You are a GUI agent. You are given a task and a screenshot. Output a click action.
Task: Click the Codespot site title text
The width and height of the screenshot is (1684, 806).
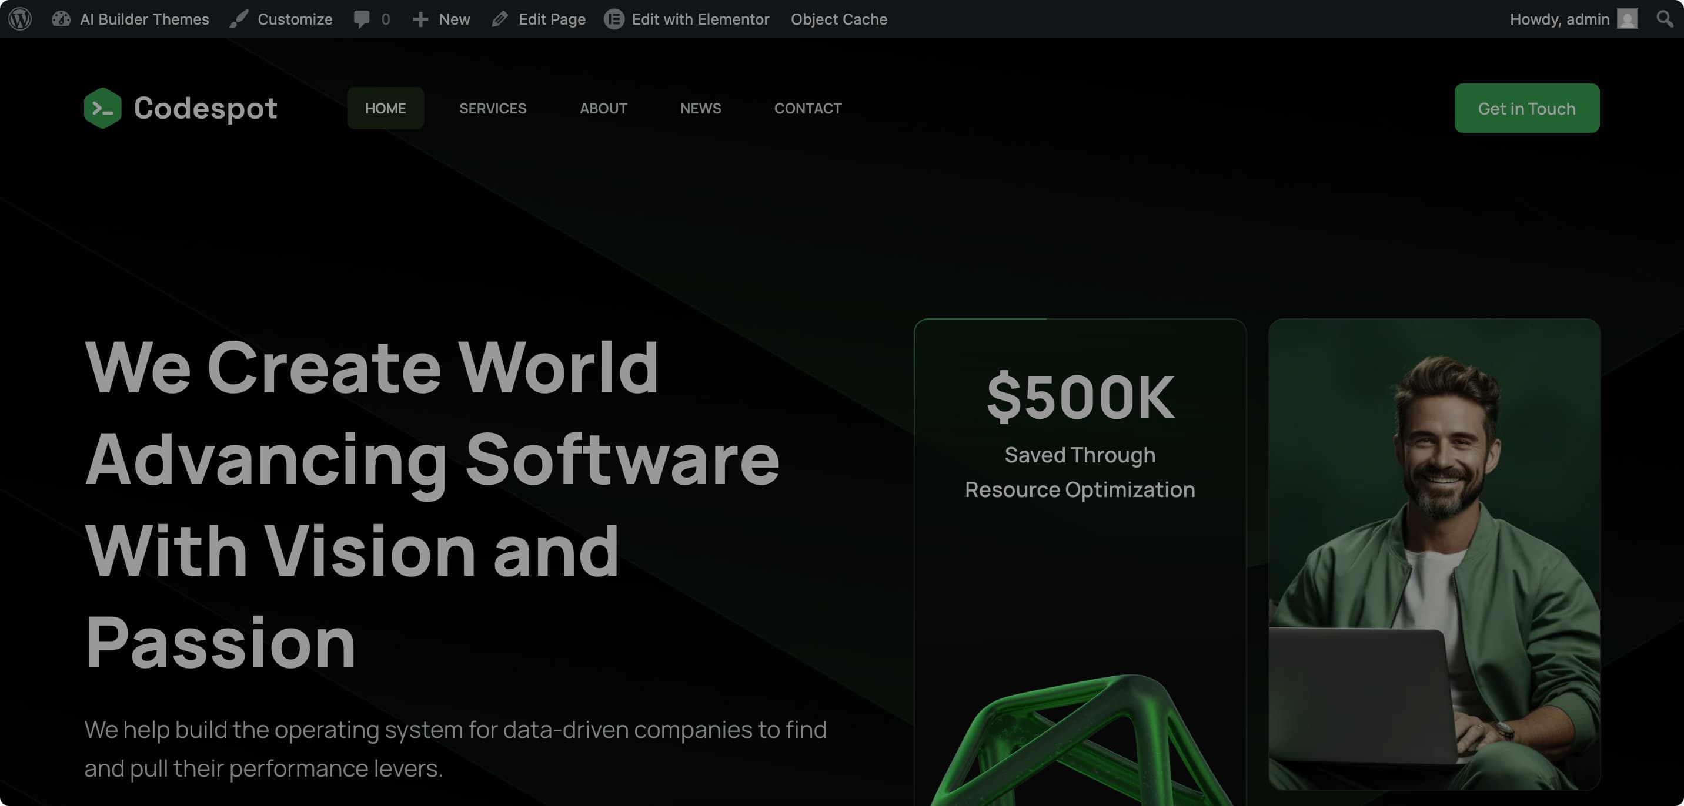(205, 109)
